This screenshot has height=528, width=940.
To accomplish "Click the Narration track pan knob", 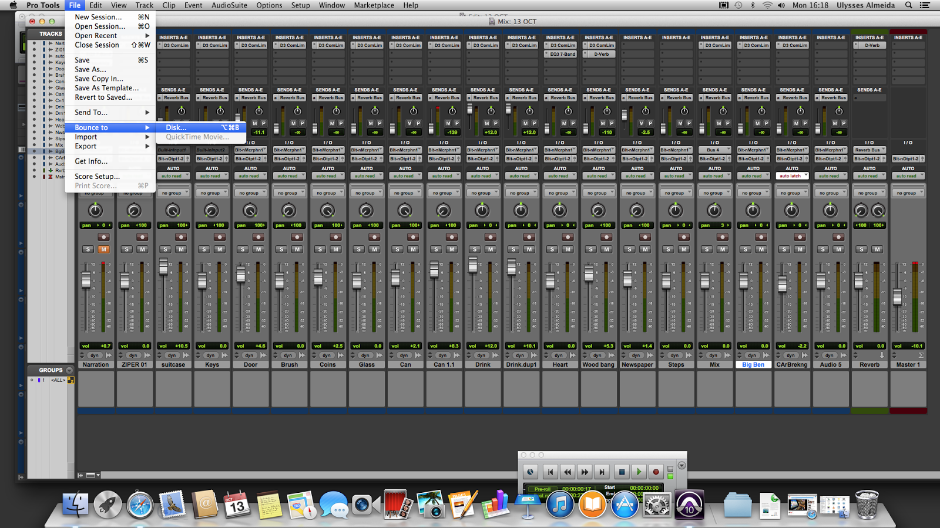I will point(95,210).
